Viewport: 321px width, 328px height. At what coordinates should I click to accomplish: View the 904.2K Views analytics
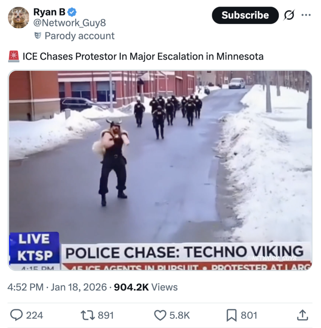tap(146, 287)
